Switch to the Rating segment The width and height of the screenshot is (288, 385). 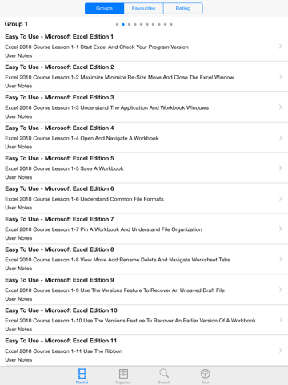(183, 8)
